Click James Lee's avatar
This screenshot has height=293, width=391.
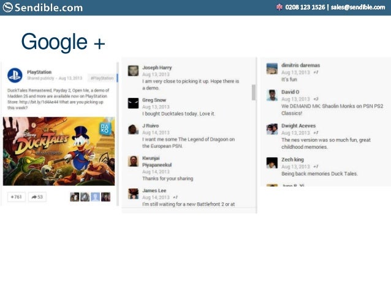pyautogui.click(x=133, y=194)
